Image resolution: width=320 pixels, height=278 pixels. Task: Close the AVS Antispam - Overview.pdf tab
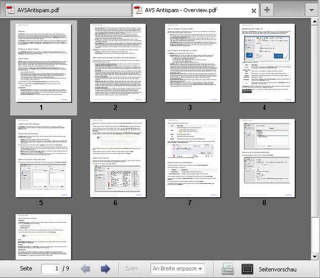point(254,11)
